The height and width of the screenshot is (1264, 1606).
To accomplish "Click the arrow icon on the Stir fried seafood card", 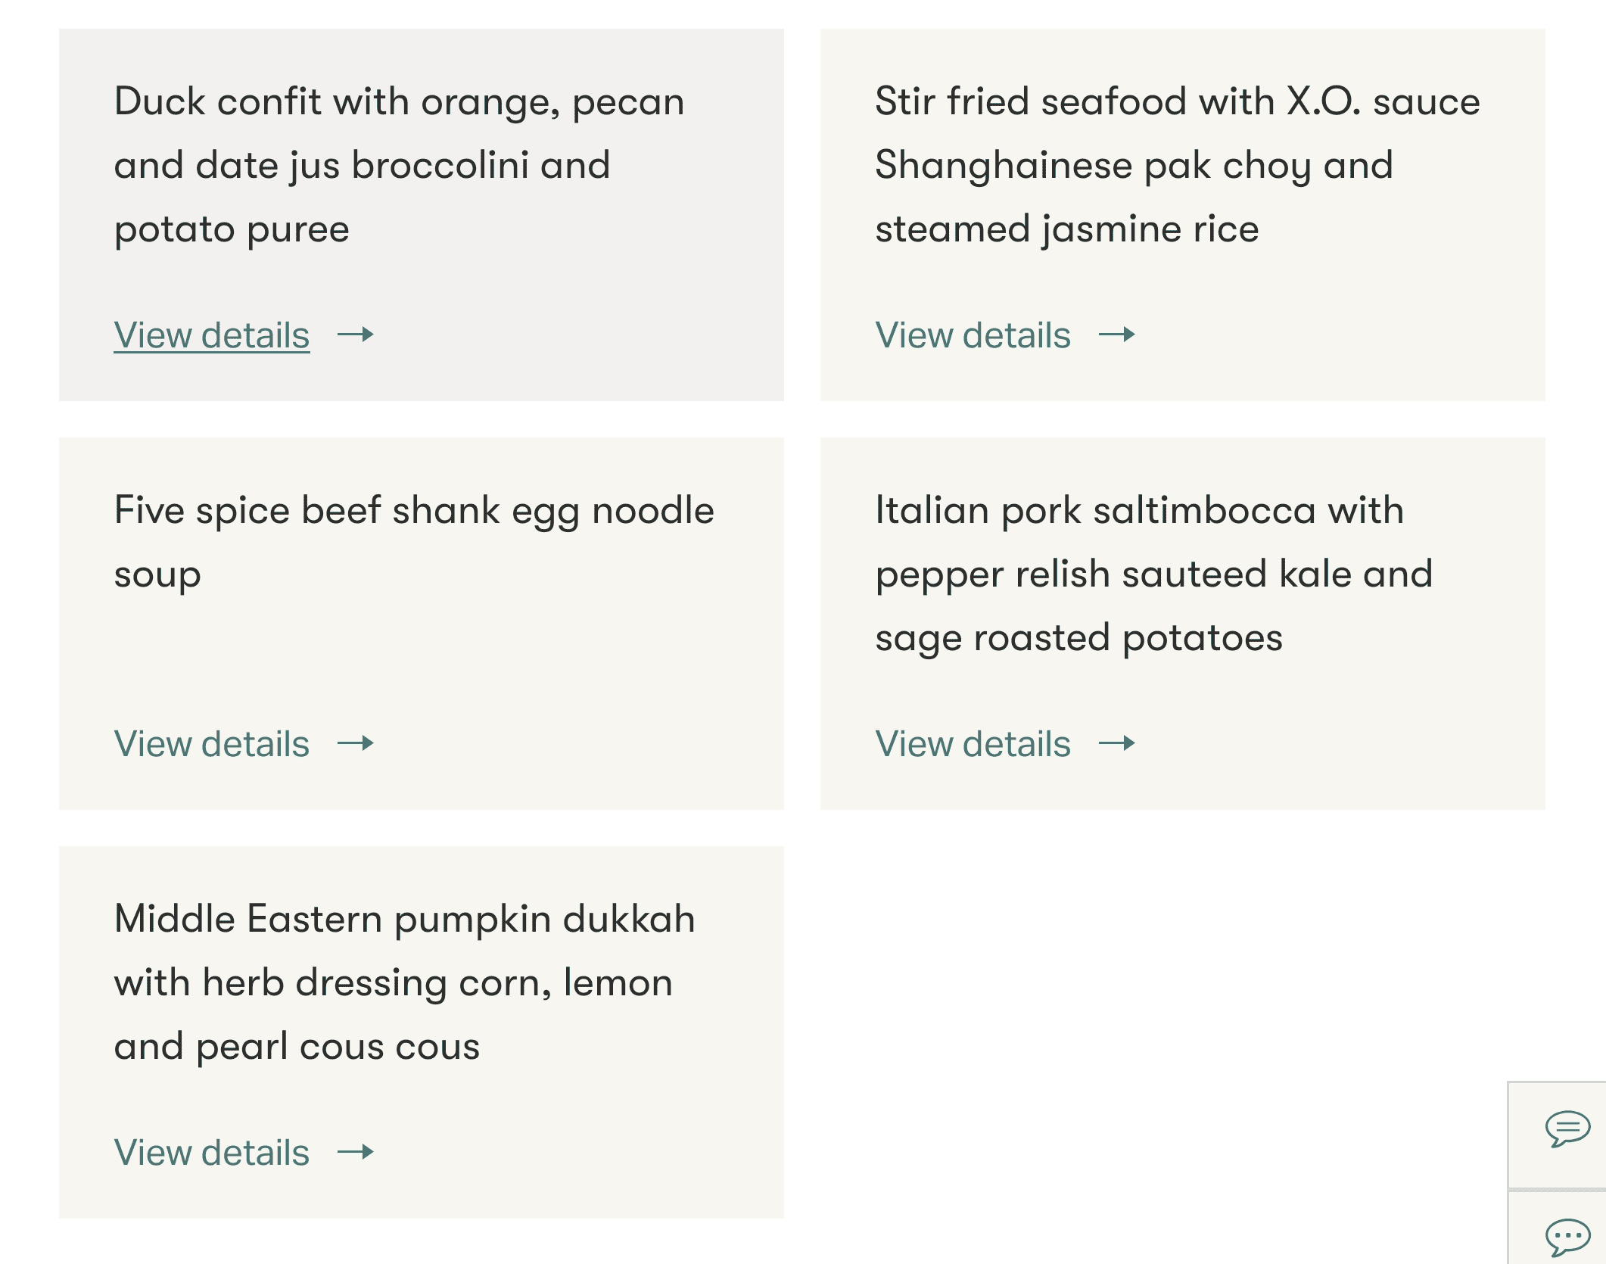I will pyautogui.click(x=1117, y=335).
